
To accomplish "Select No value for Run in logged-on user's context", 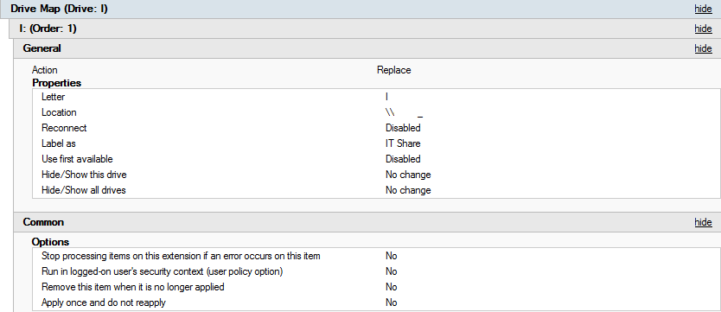I will click(392, 271).
